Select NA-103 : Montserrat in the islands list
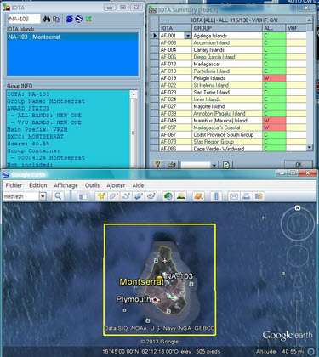 coord(72,37)
